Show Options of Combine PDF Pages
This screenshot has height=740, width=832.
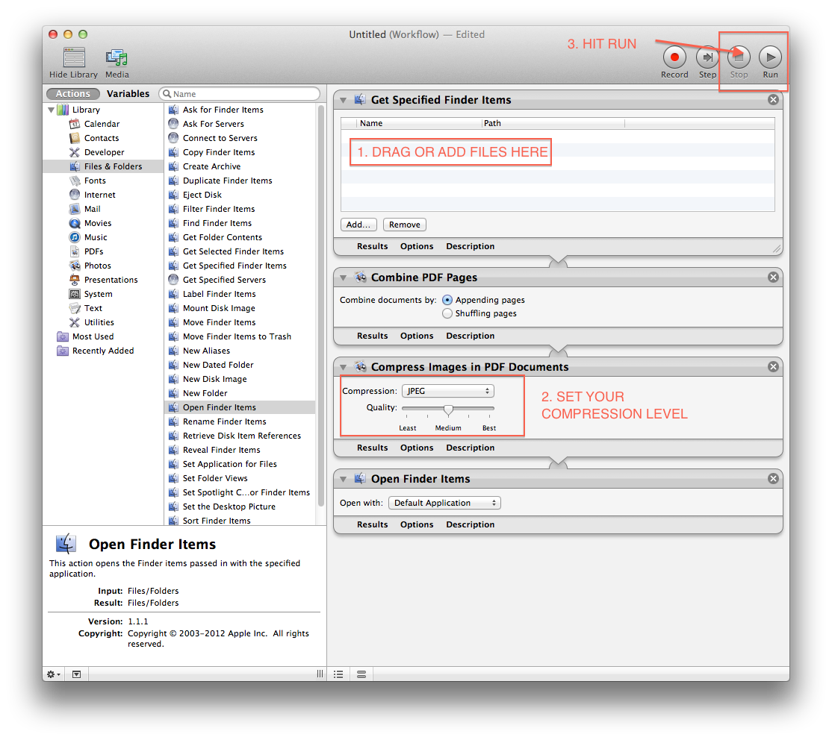[x=417, y=336]
